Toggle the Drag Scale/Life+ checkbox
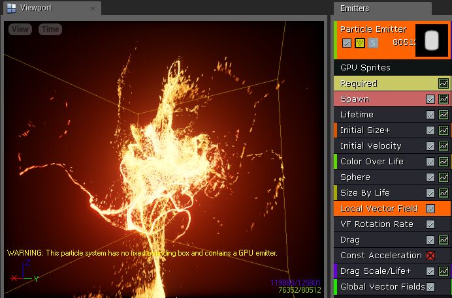The height and width of the screenshot is (298, 452). click(x=430, y=271)
